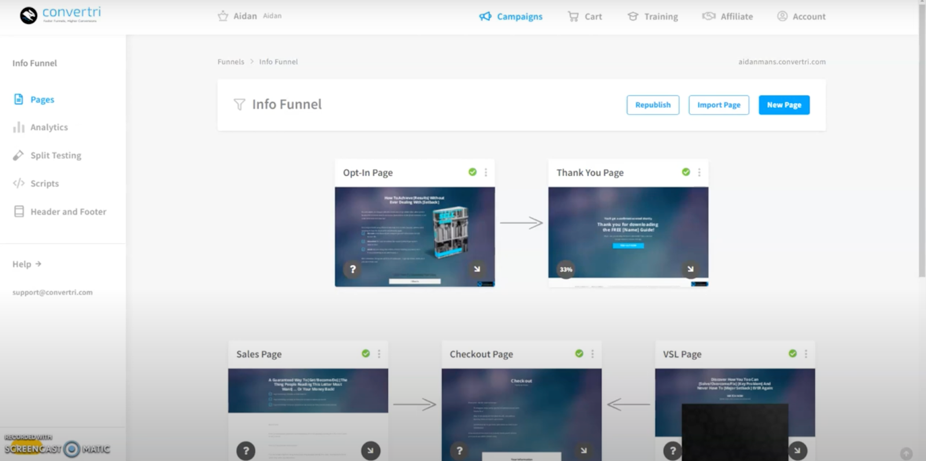This screenshot has width=926, height=461.
Task: Go to Split Testing section
Action: coord(56,156)
